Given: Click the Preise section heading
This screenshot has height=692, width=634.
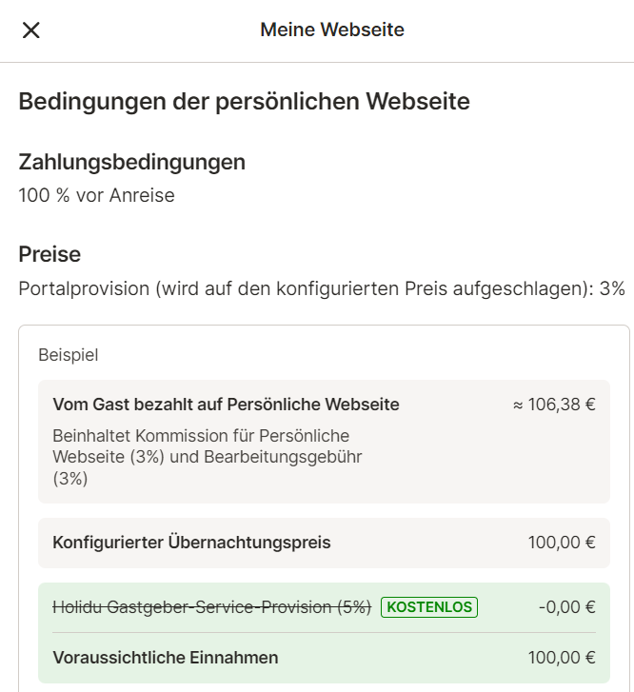Looking at the screenshot, I should tap(50, 254).
